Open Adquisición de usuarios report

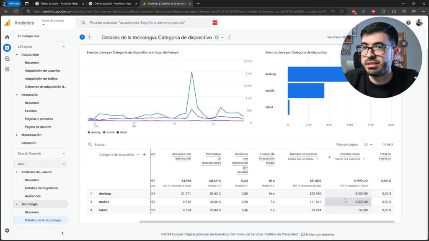coord(42,70)
